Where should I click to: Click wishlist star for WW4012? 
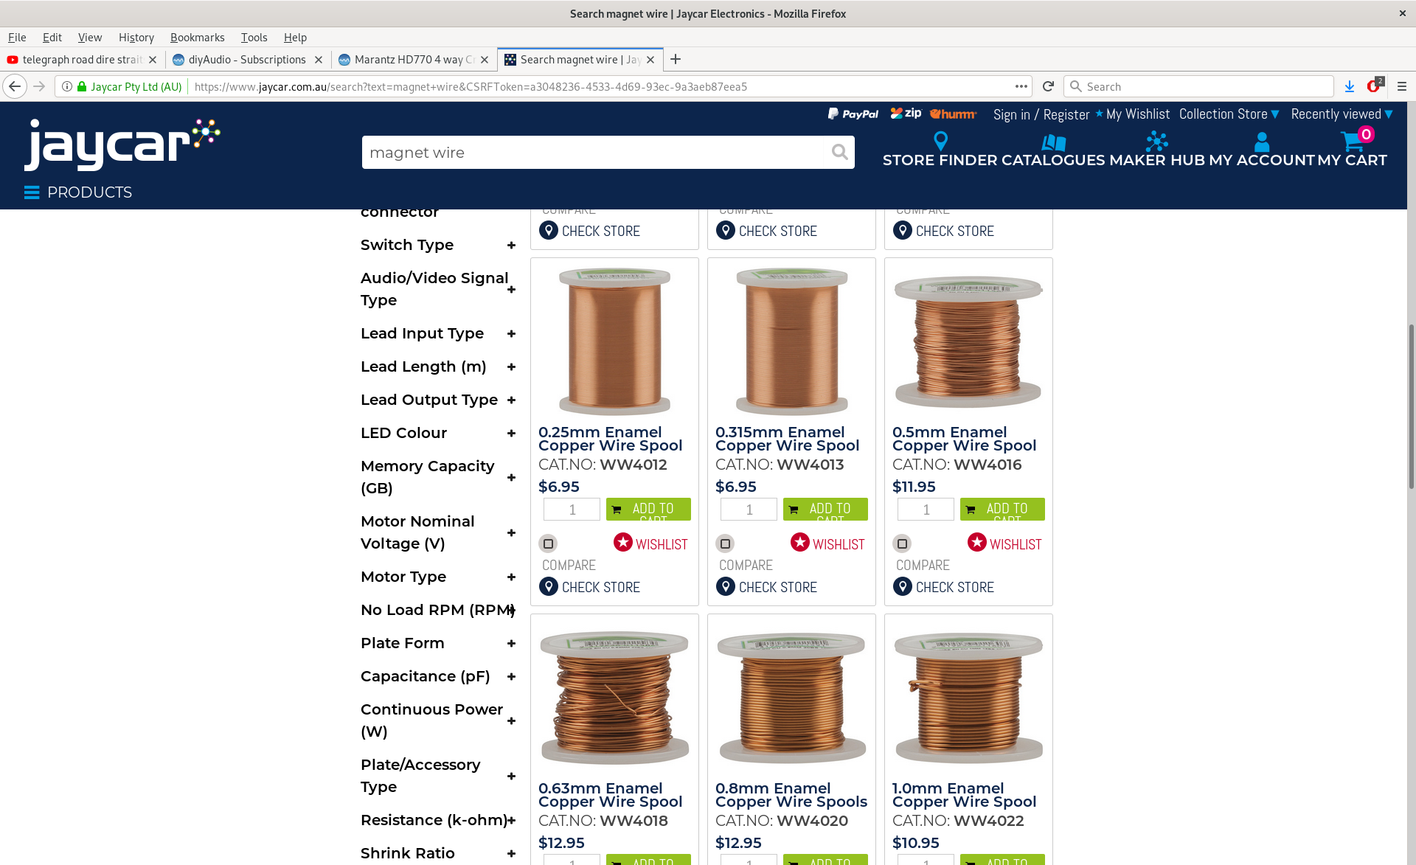(623, 543)
